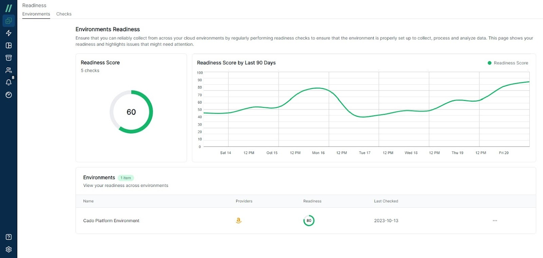
Task: Click the Readiness column header
Action: [x=312, y=201]
